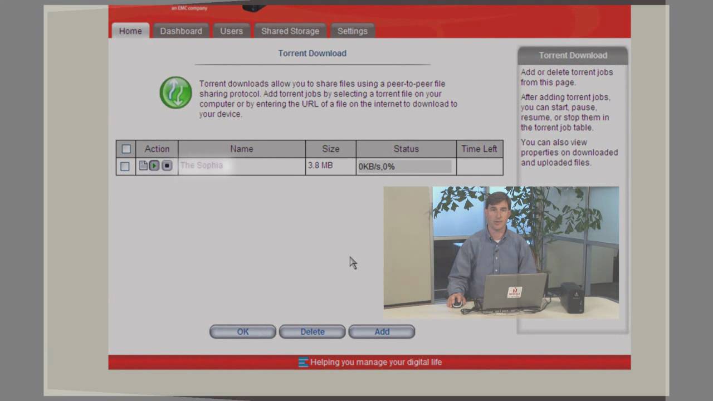Start The Sophia torrent job
This screenshot has width=713, height=401.
click(x=154, y=165)
